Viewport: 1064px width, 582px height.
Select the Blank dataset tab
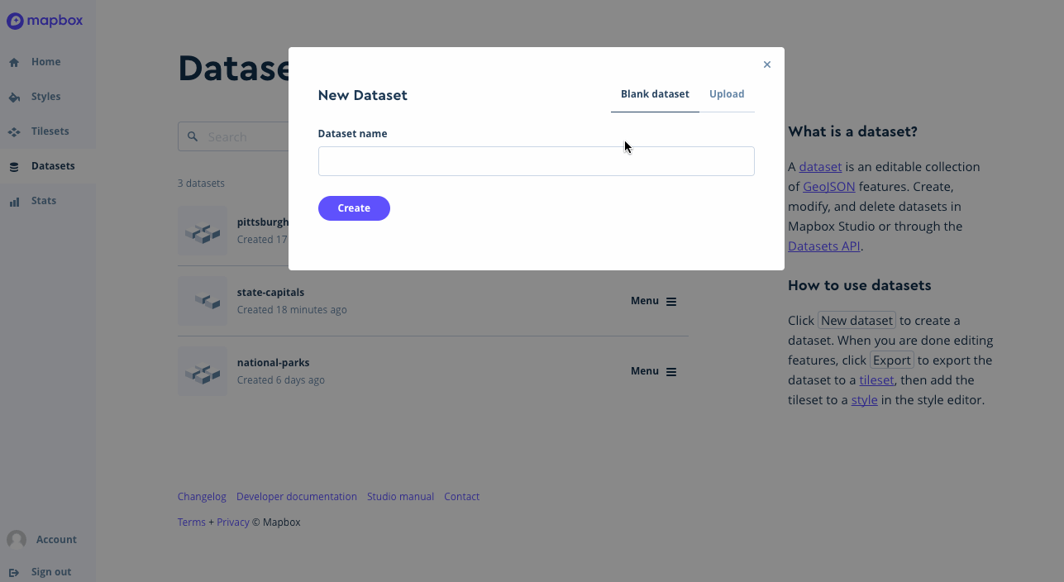[x=655, y=94]
